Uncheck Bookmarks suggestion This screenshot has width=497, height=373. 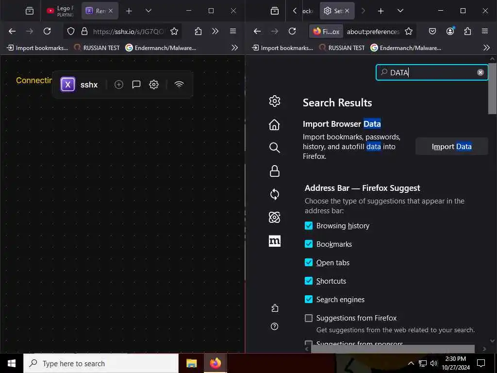click(308, 244)
